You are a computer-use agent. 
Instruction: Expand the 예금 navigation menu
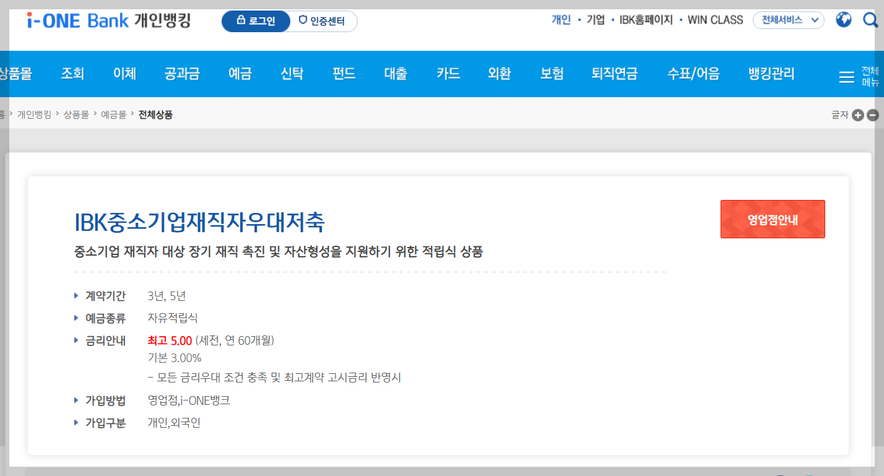coord(240,73)
